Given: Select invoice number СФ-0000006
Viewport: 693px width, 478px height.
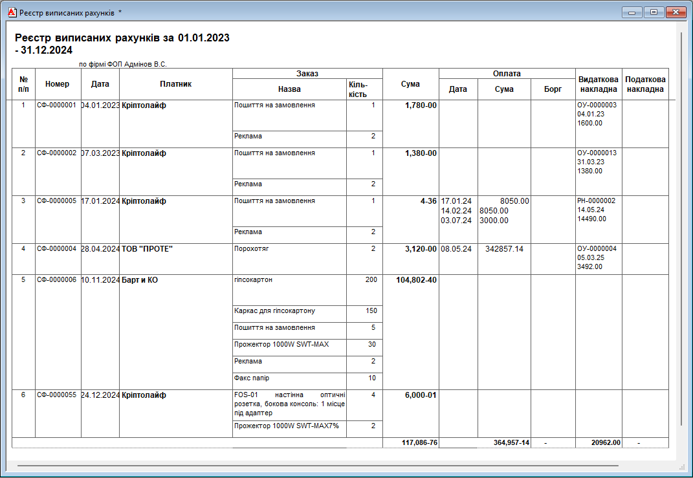Looking at the screenshot, I should (x=56, y=279).
